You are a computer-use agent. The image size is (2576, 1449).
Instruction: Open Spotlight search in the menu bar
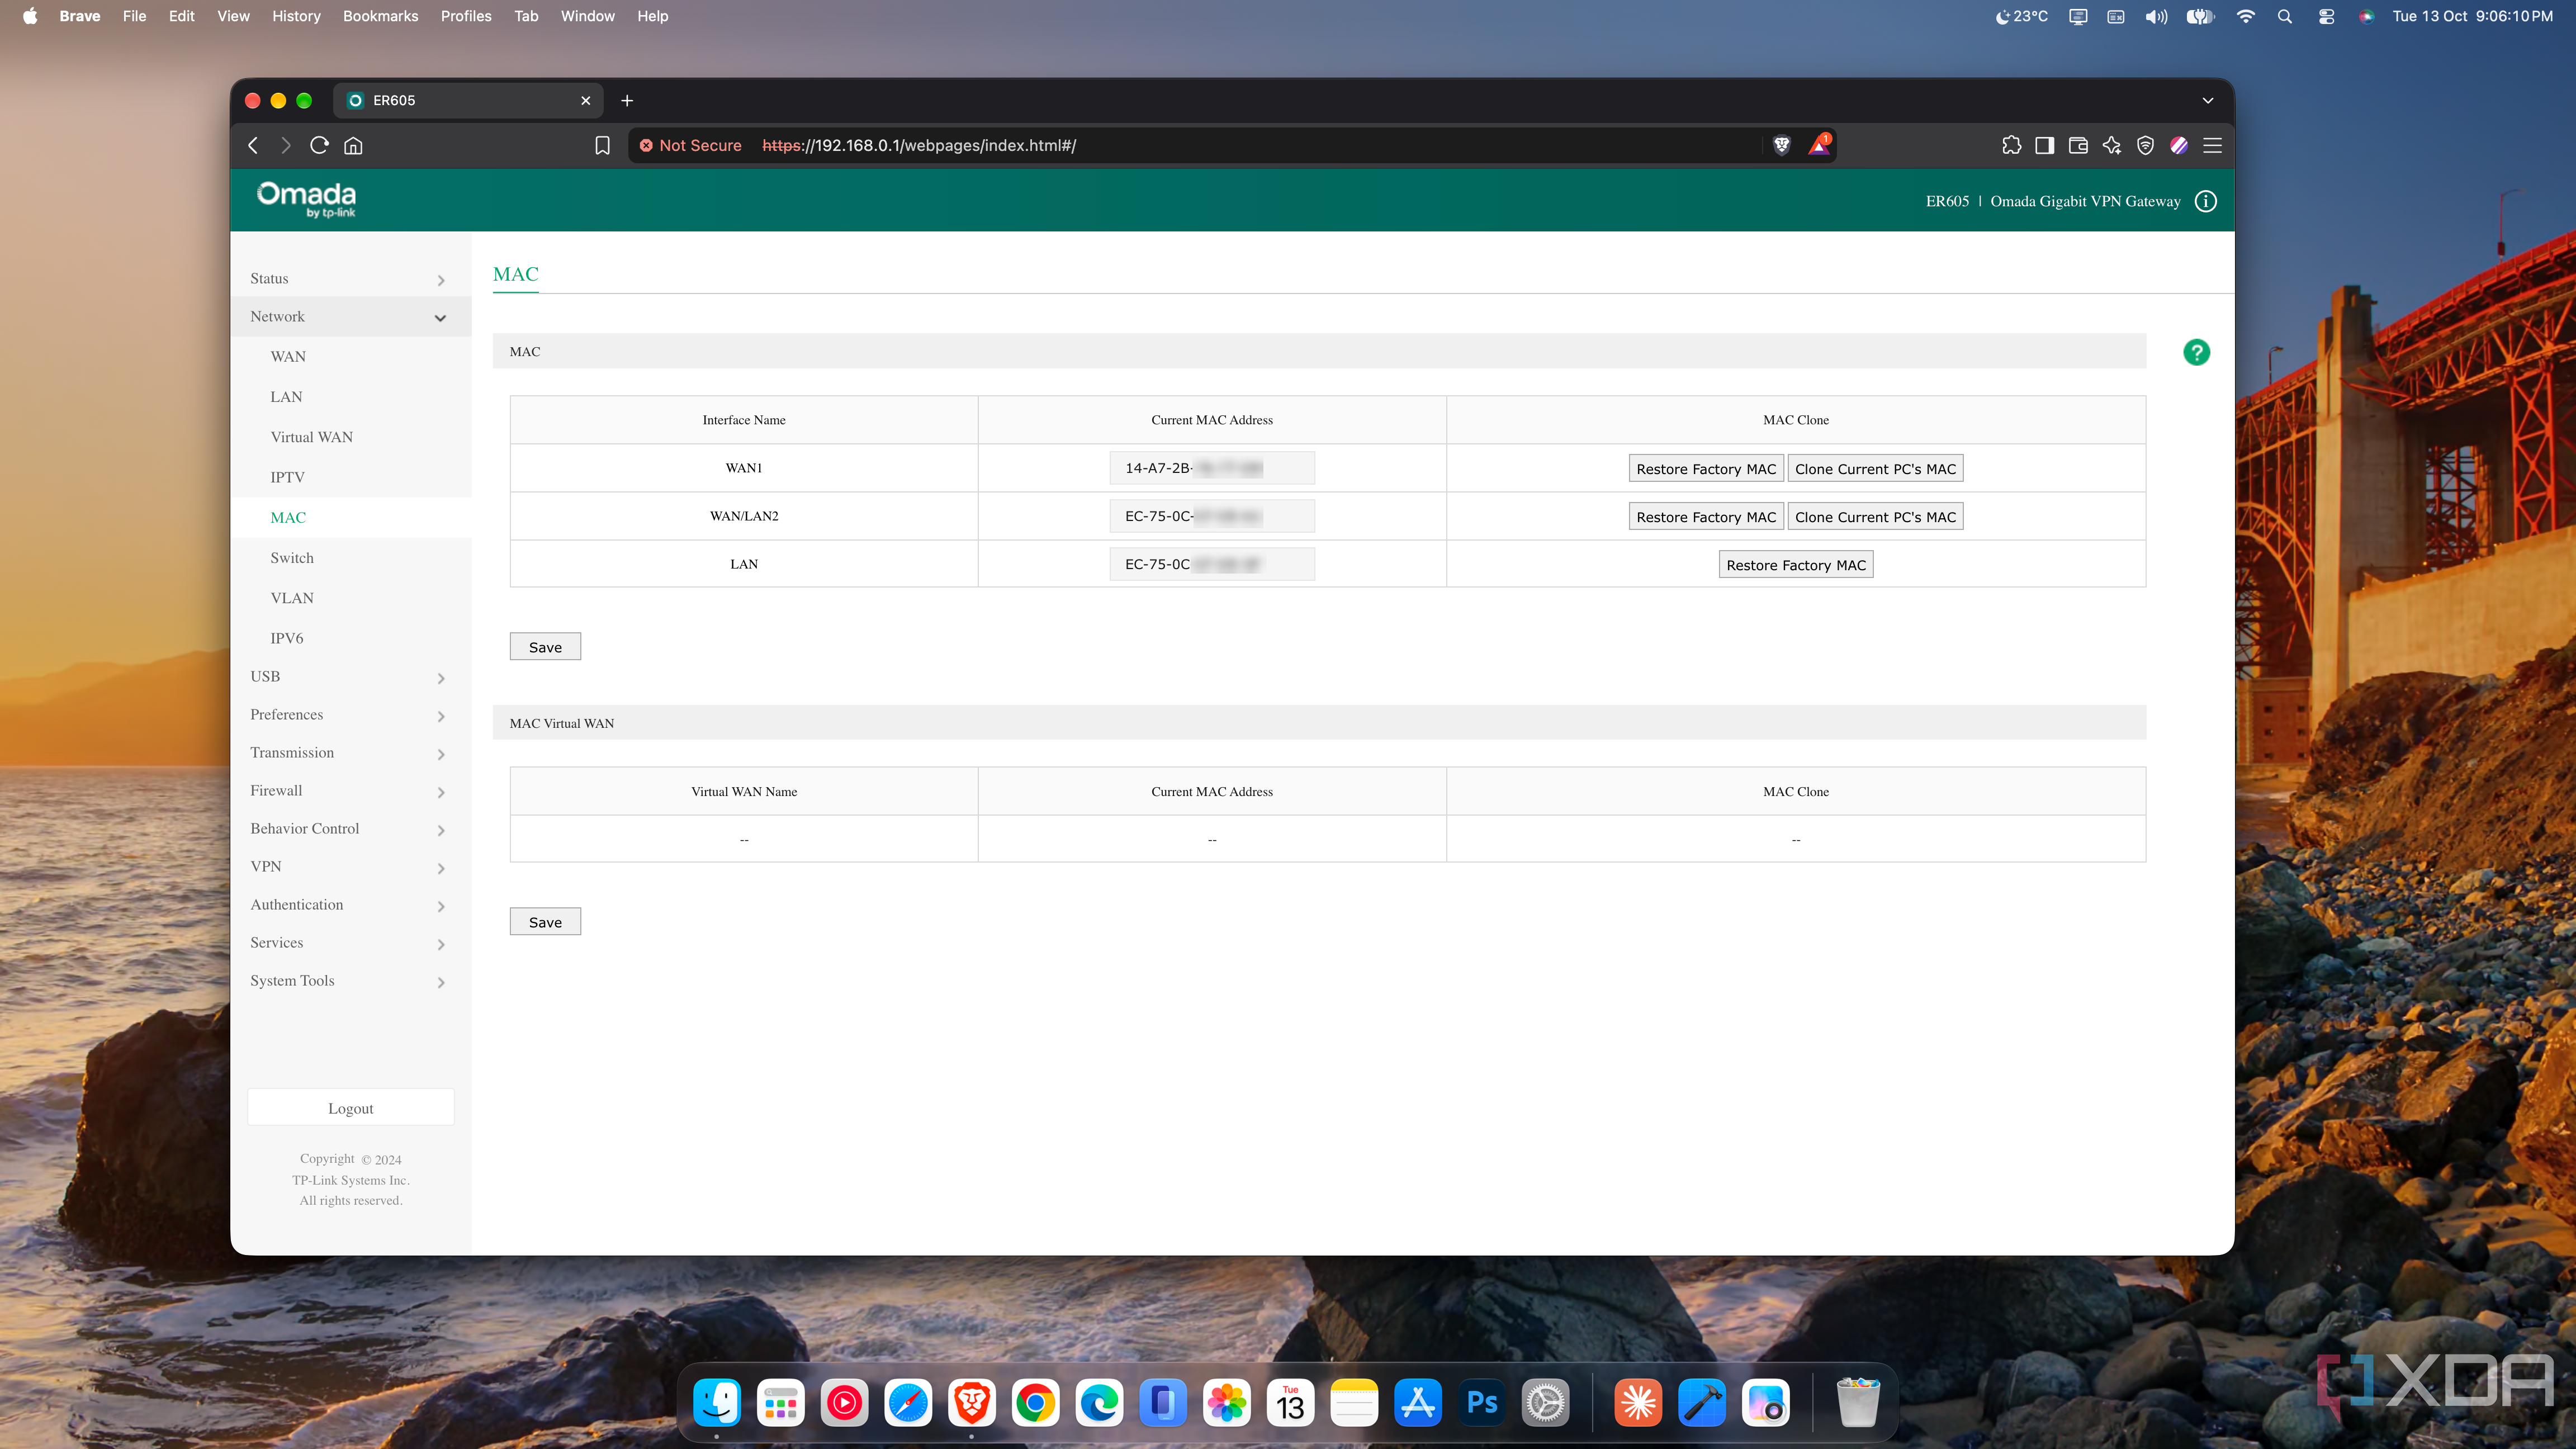pos(2285,16)
